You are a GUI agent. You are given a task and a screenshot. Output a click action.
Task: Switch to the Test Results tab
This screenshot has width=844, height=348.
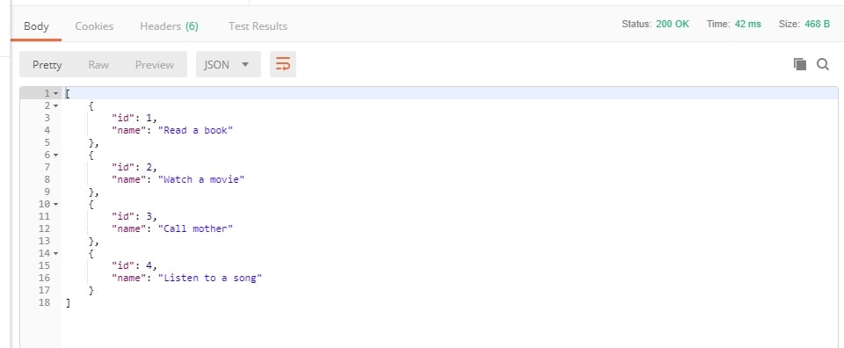click(x=258, y=25)
